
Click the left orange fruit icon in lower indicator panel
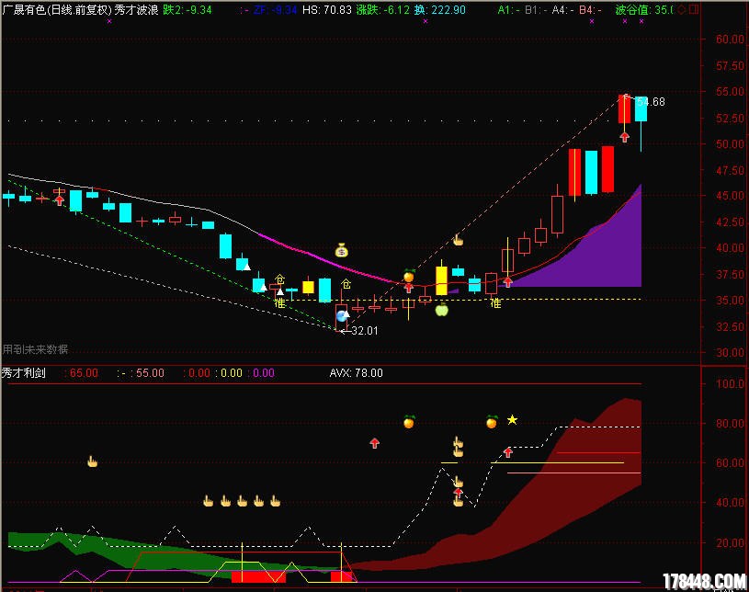[408, 421]
